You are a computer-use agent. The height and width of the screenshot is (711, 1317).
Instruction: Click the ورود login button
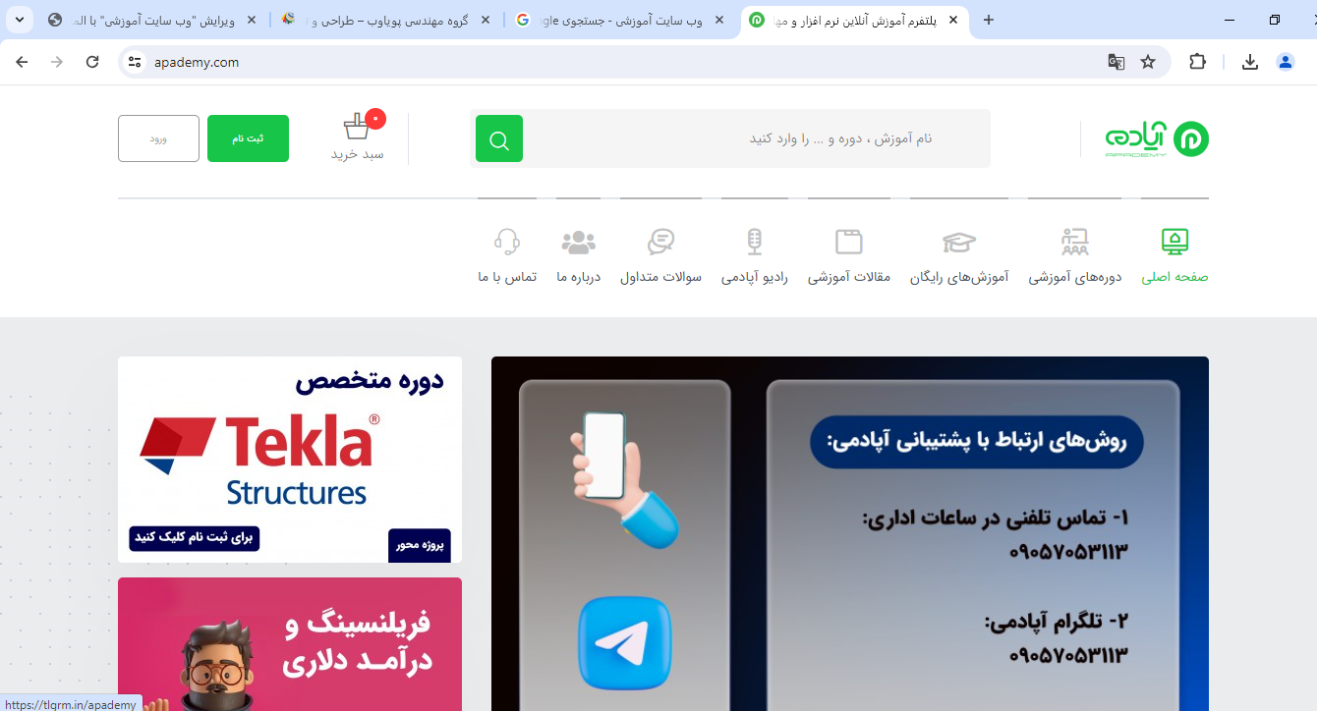(x=158, y=138)
